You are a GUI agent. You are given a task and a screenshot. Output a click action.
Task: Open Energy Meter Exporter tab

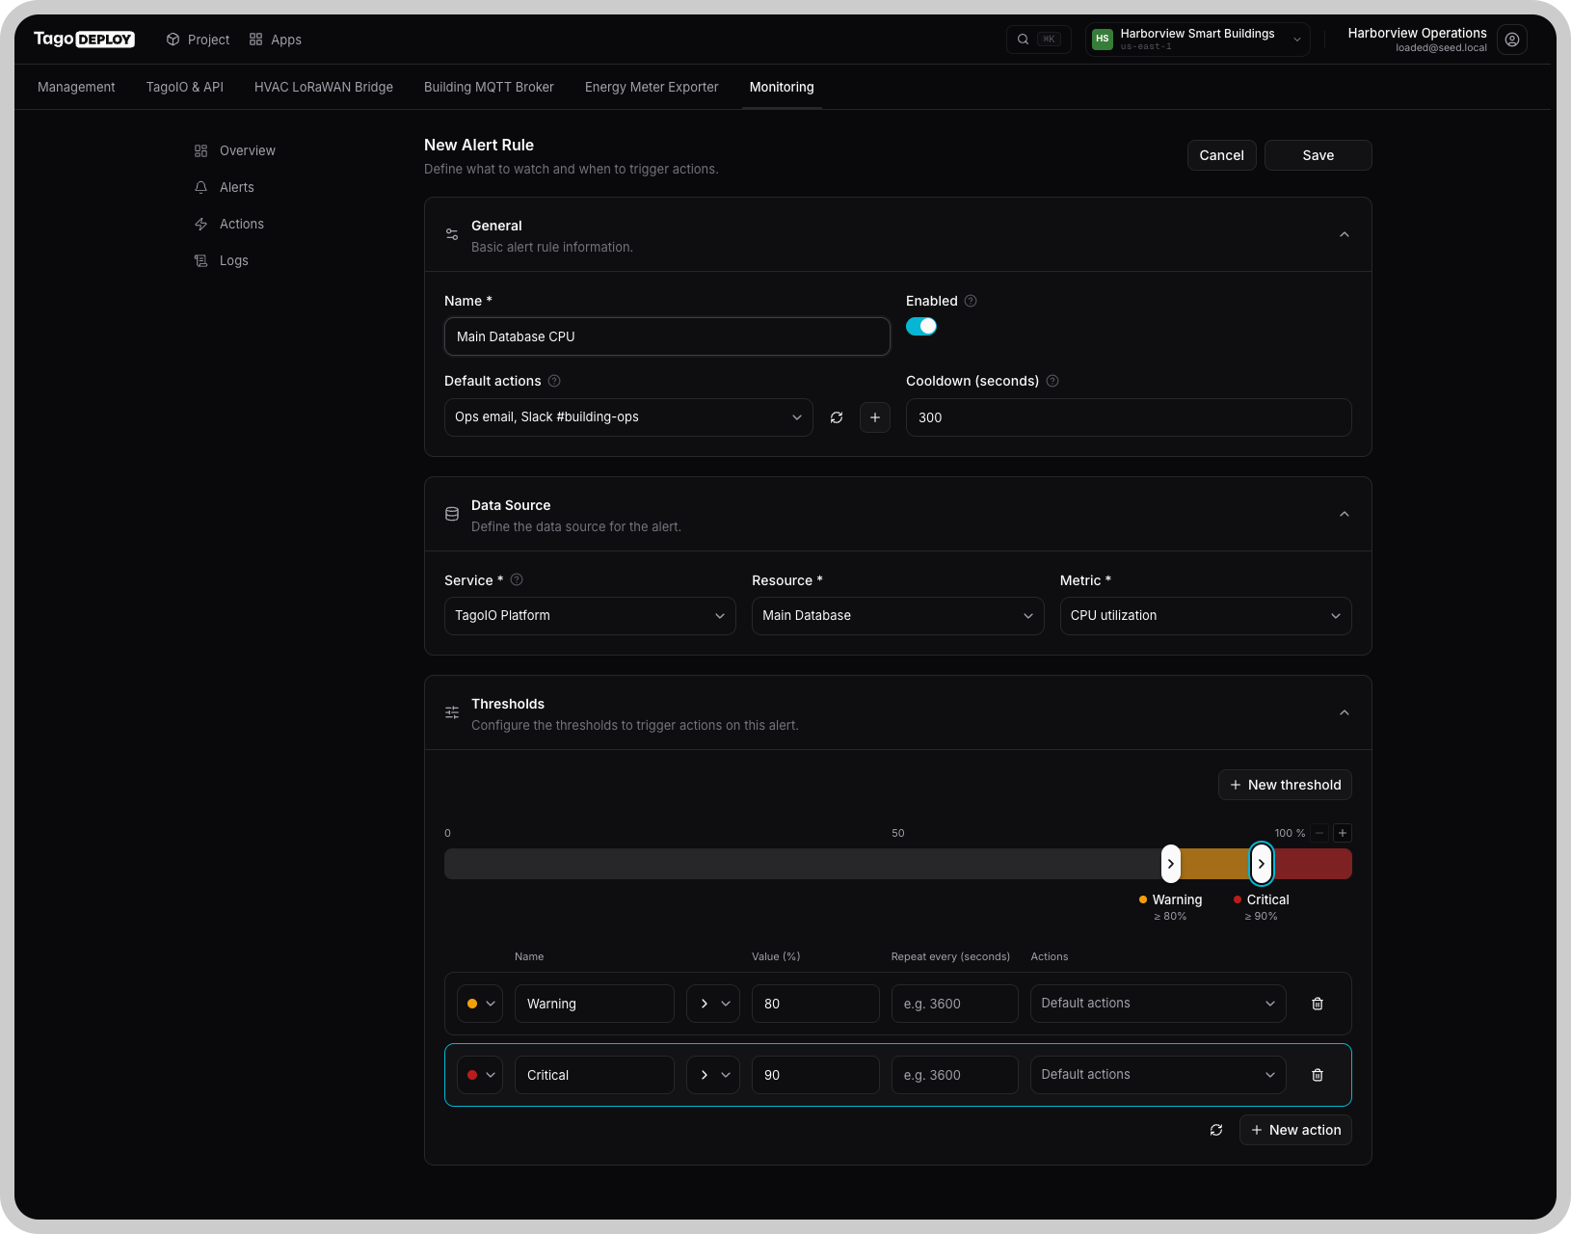coord(652,87)
